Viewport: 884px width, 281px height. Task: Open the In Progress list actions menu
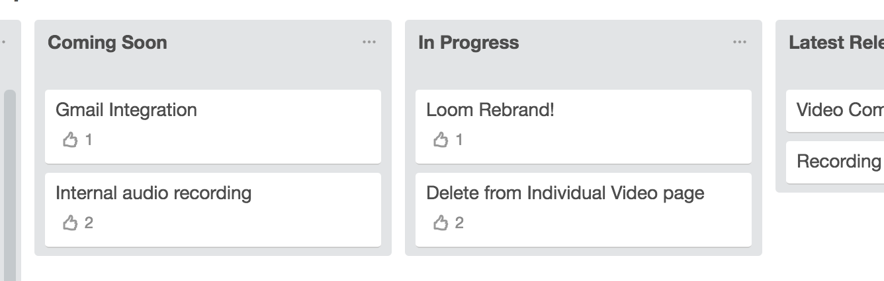(740, 42)
